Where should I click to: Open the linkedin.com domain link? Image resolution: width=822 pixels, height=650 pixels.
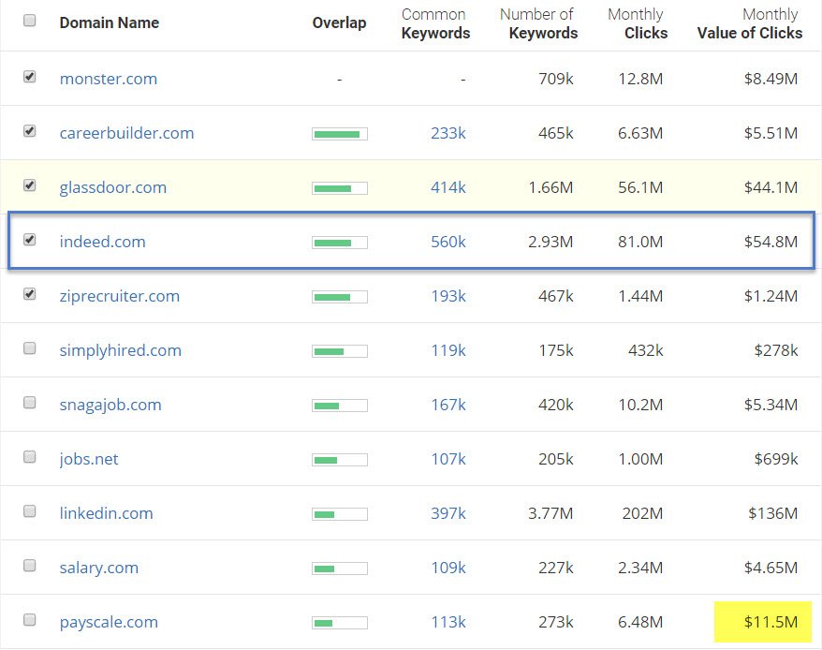pos(107,513)
